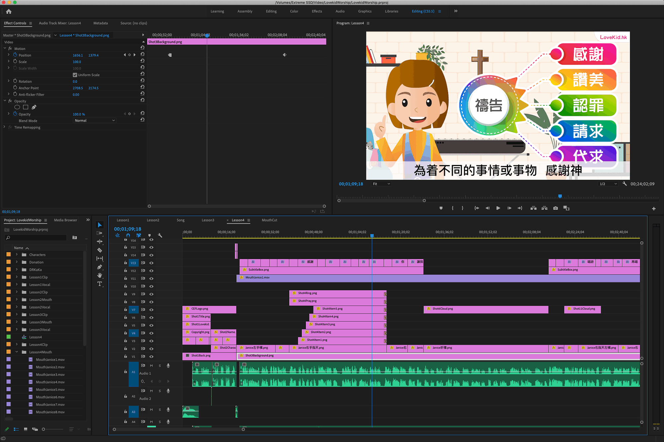Switch to the Lesson3 sequence tab

(208, 220)
